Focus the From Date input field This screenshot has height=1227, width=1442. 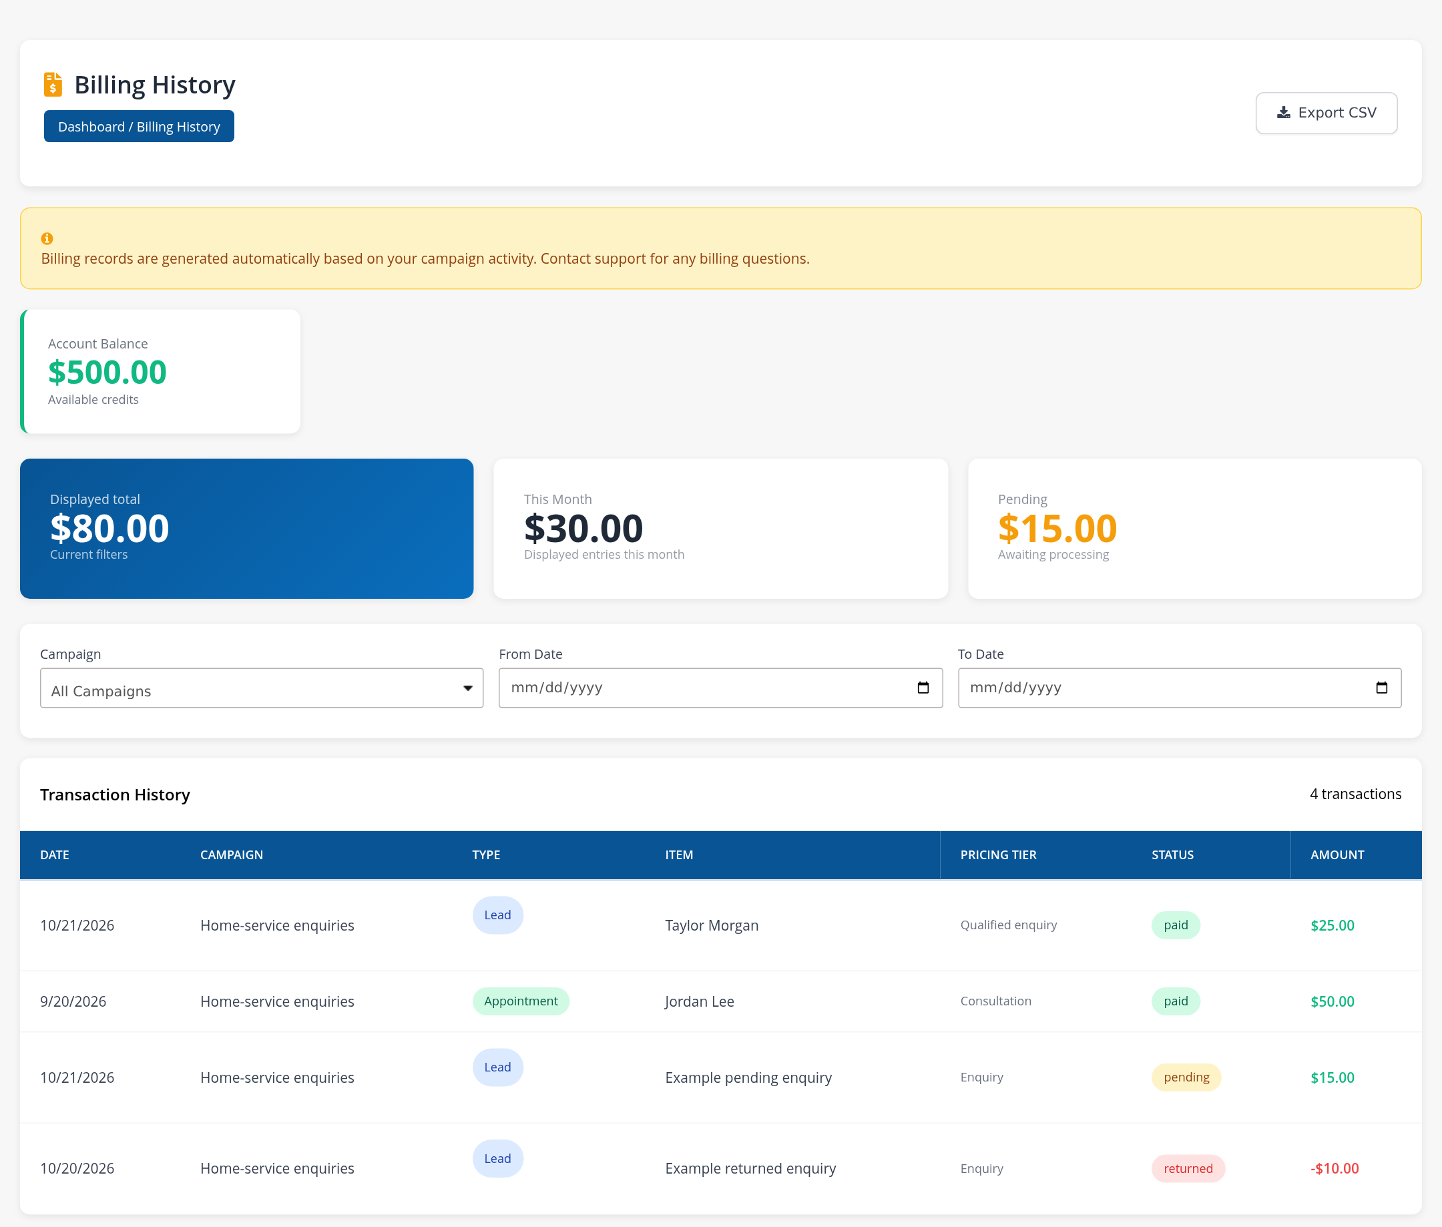point(720,689)
